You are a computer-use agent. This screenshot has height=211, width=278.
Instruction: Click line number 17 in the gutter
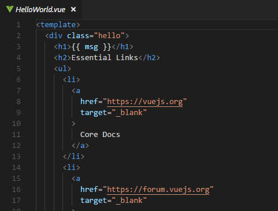pyautogui.click(x=16, y=201)
